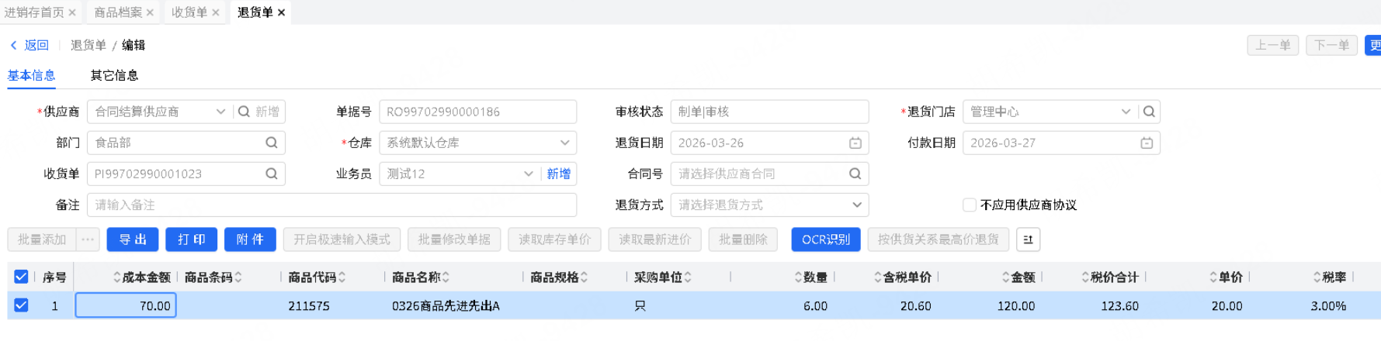Open the payment date calendar icon
Image resolution: width=1381 pixels, height=341 pixels.
(x=1147, y=143)
